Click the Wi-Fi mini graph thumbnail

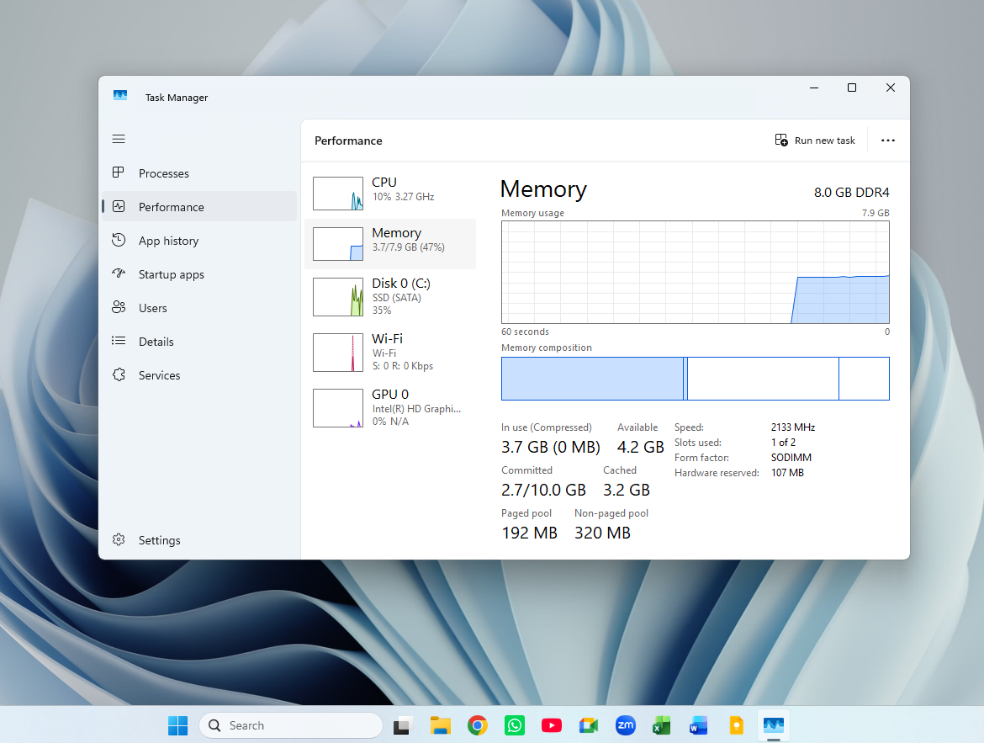point(337,353)
